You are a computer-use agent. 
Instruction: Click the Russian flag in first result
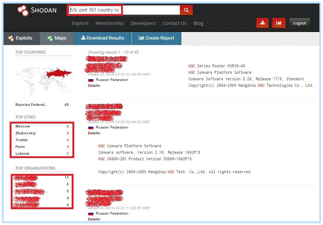(x=91, y=80)
